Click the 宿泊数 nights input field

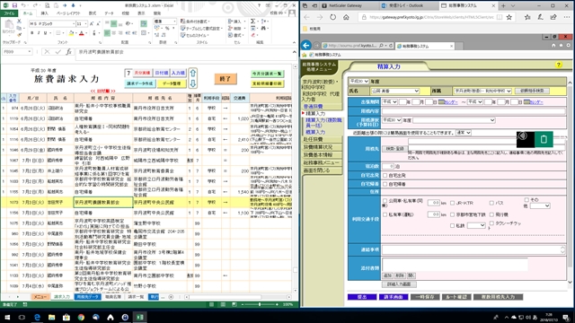tap(388, 166)
